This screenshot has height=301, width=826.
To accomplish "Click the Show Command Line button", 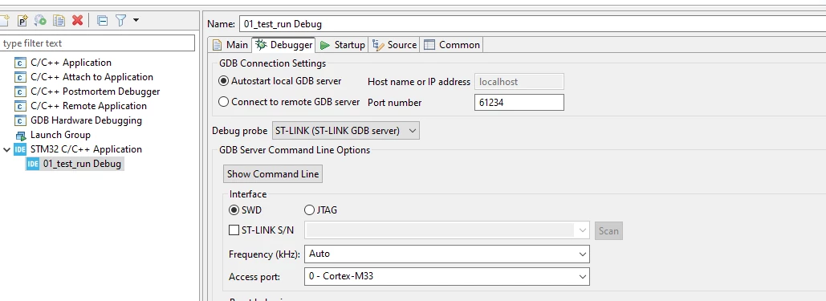I will [x=273, y=174].
